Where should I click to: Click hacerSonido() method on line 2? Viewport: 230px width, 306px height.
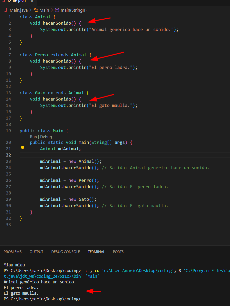coord(59,23)
